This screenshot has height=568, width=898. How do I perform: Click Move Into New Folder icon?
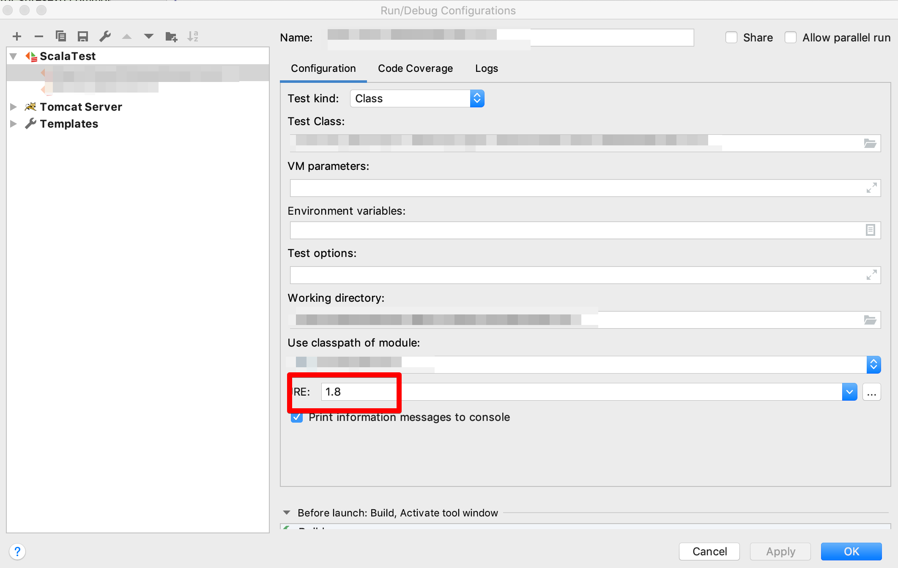point(171,37)
